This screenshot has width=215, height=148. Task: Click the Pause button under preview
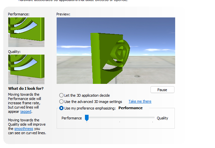(162, 90)
